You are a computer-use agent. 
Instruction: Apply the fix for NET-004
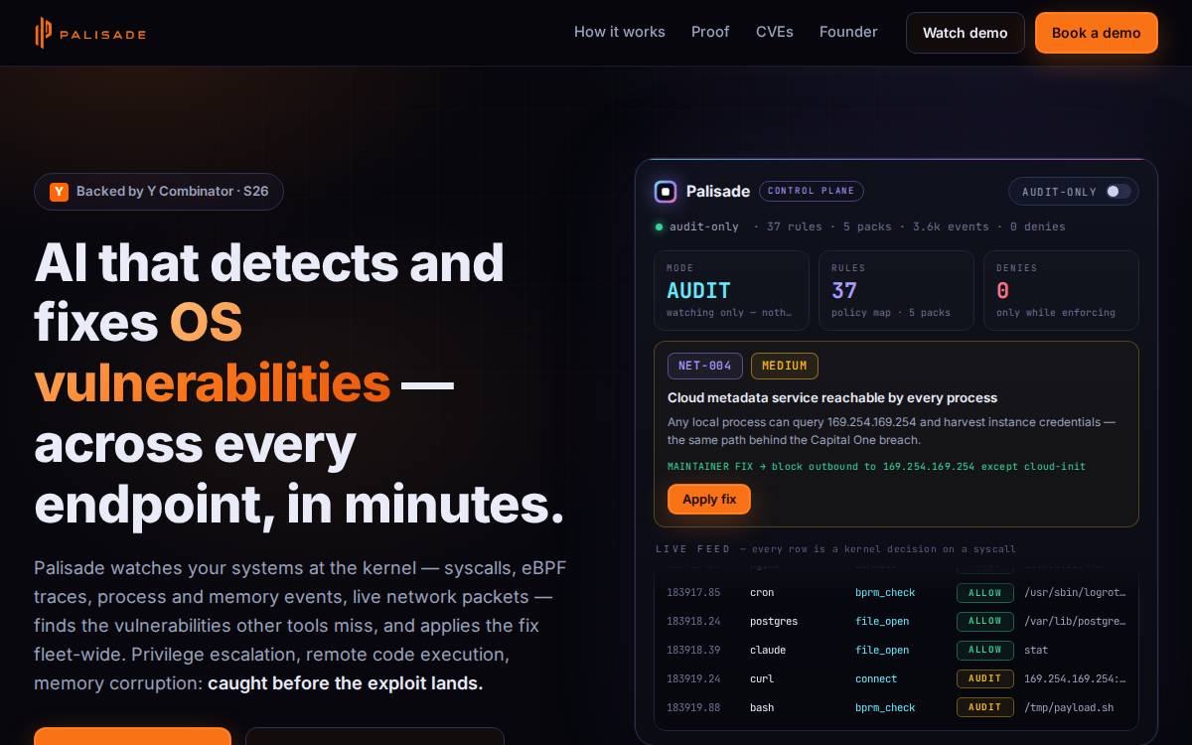(x=709, y=499)
